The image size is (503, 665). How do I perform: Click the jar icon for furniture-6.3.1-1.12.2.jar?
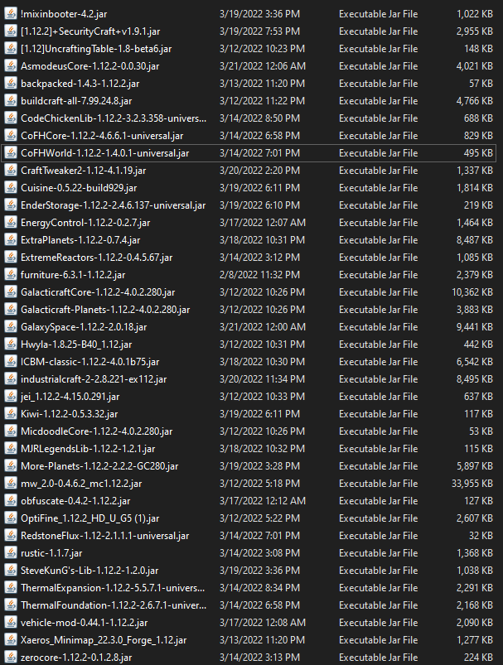click(11, 274)
